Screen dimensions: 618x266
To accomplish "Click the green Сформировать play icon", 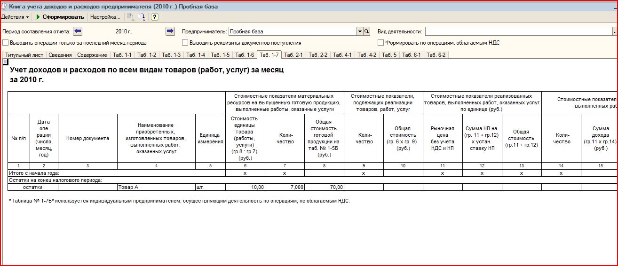I will point(38,17).
